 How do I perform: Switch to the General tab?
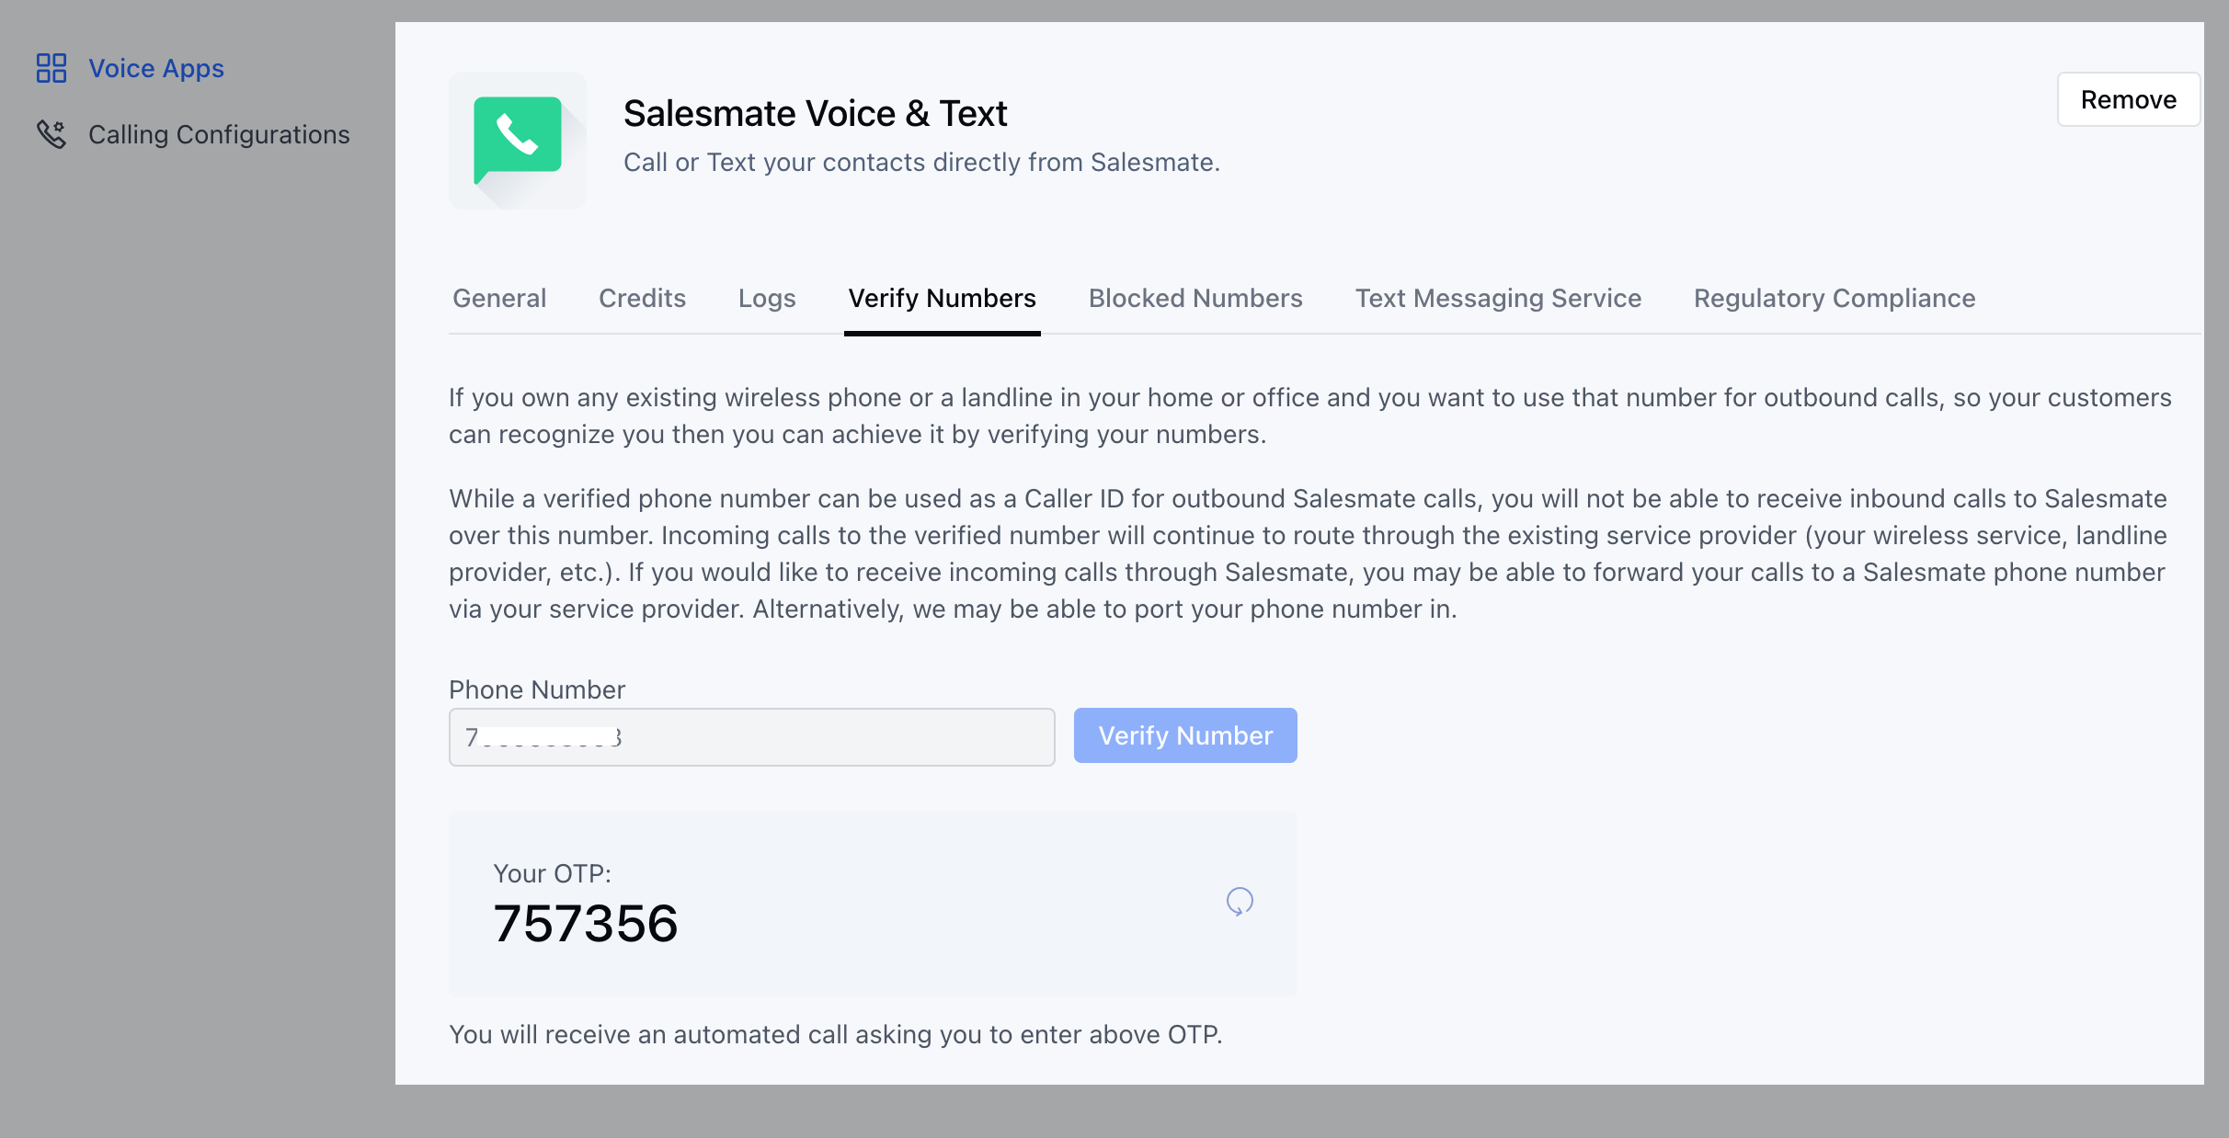pyautogui.click(x=499, y=298)
